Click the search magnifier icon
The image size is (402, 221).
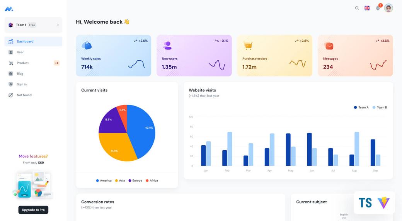[x=357, y=8]
